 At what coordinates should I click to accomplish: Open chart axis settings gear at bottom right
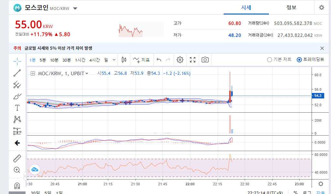pyautogui.click(x=321, y=184)
